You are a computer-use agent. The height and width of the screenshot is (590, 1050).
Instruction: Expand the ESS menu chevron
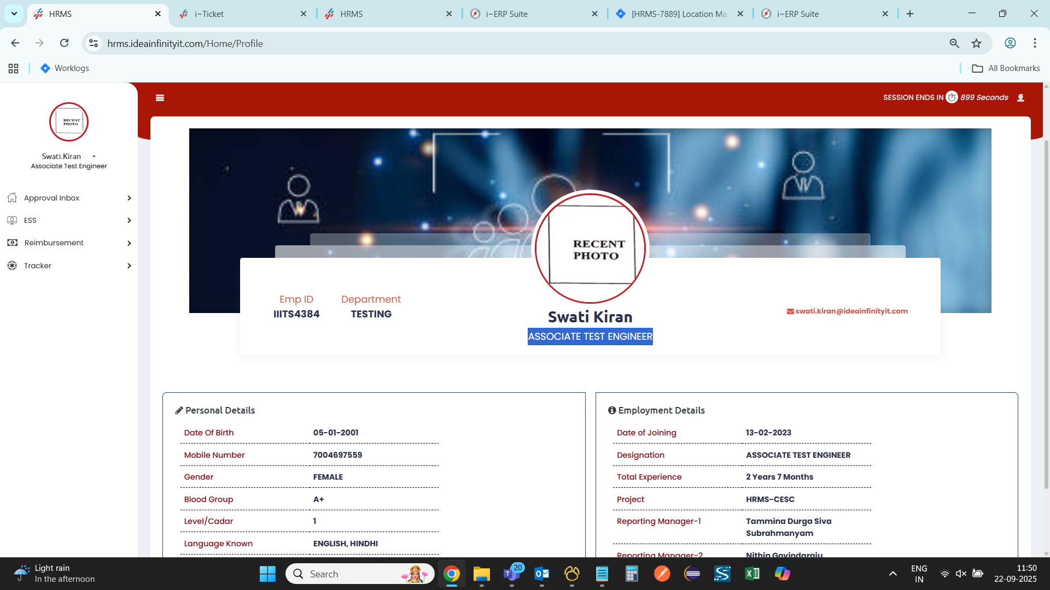coord(129,220)
